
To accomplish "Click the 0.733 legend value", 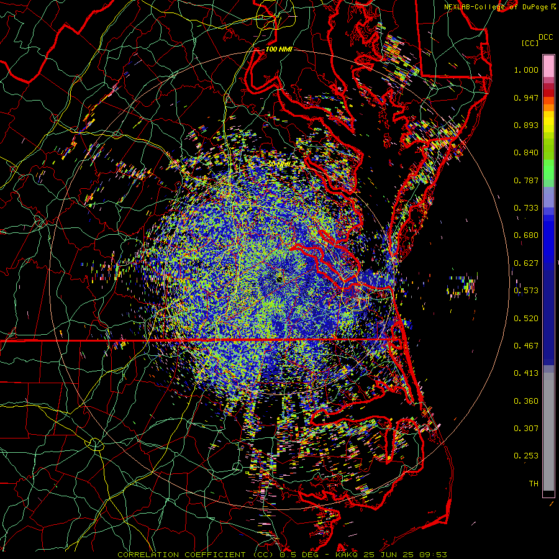I will click(526, 208).
